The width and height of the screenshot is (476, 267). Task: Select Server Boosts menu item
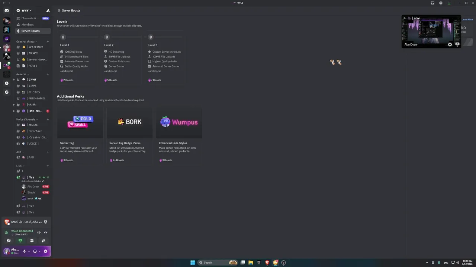click(33, 31)
